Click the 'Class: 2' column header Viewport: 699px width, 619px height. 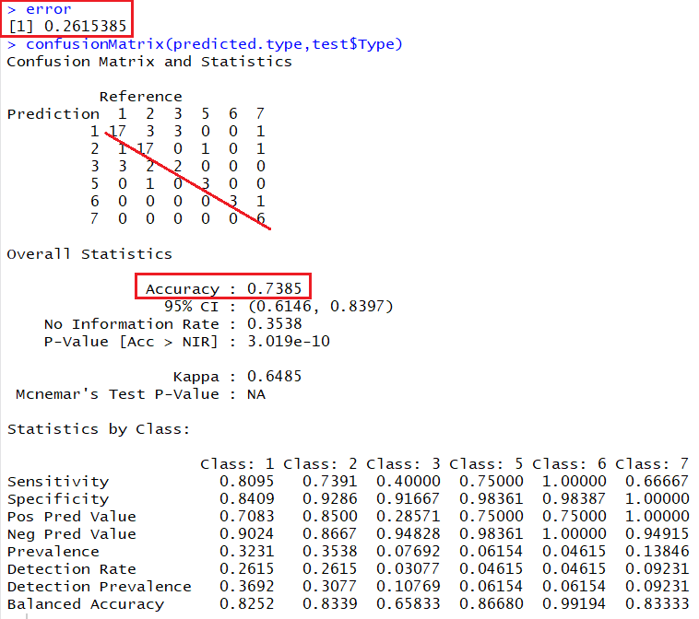pyautogui.click(x=320, y=464)
